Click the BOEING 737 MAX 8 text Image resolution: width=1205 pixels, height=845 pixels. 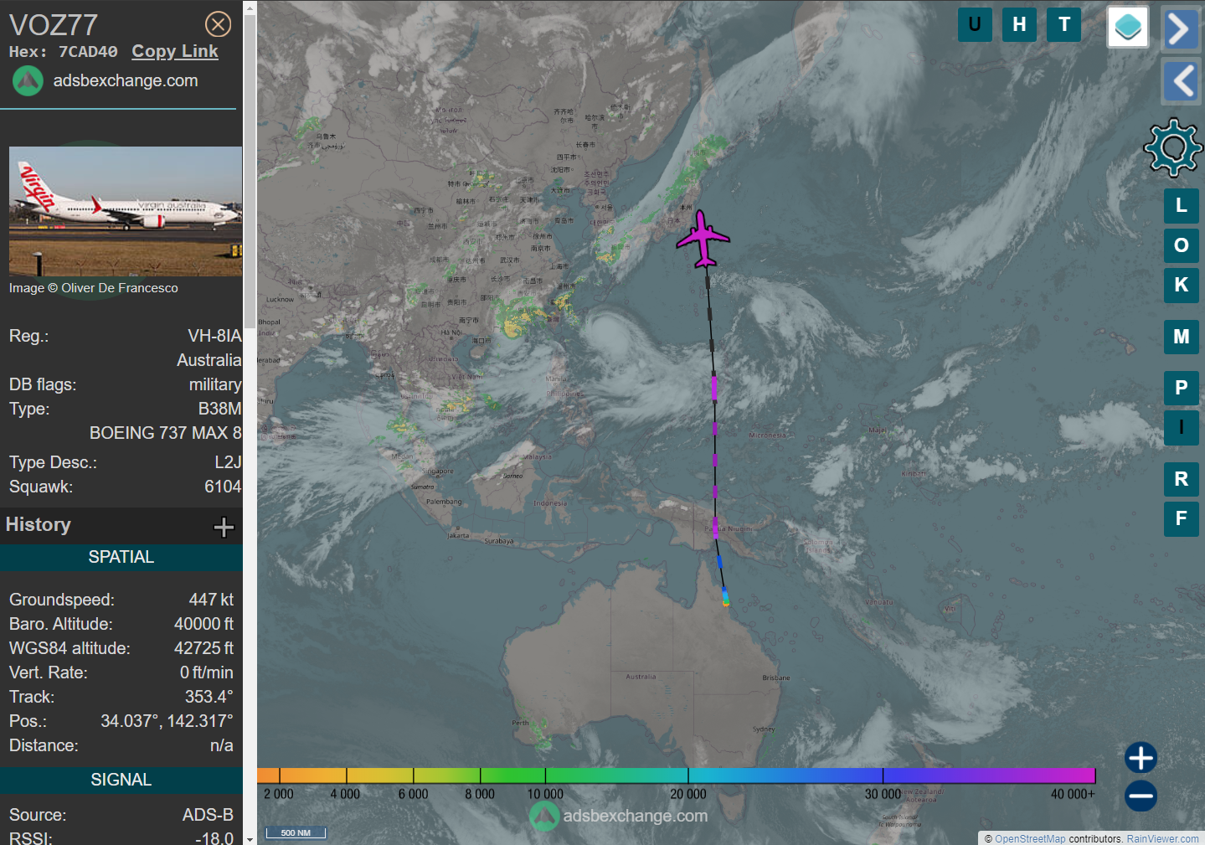(x=166, y=433)
